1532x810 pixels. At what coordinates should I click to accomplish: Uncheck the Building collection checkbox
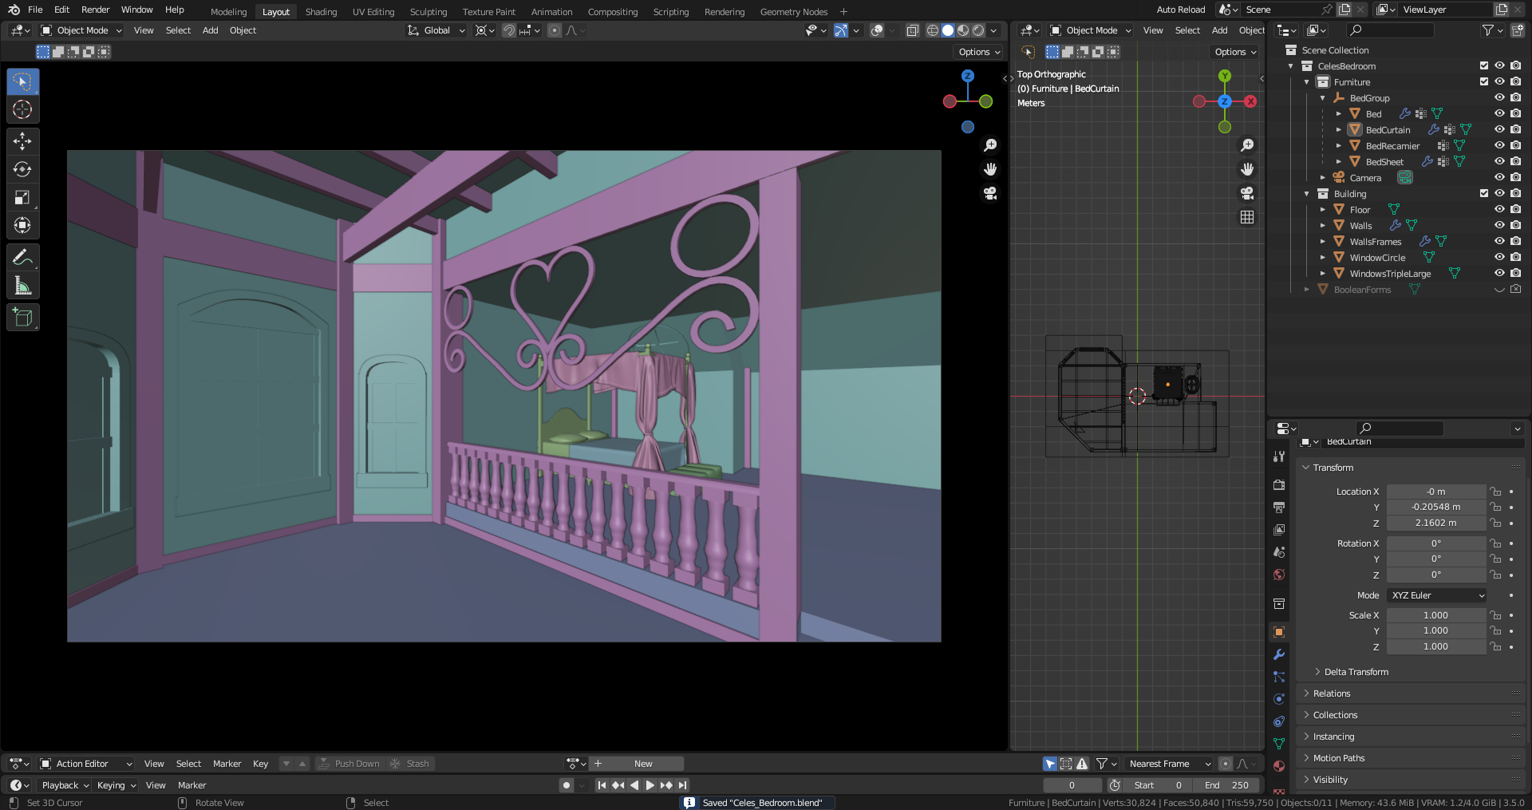1484,193
